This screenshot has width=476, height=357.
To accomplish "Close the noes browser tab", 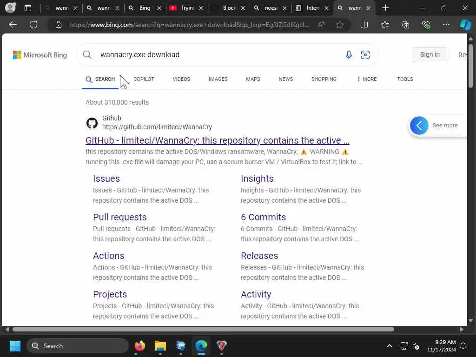I will coord(284,8).
